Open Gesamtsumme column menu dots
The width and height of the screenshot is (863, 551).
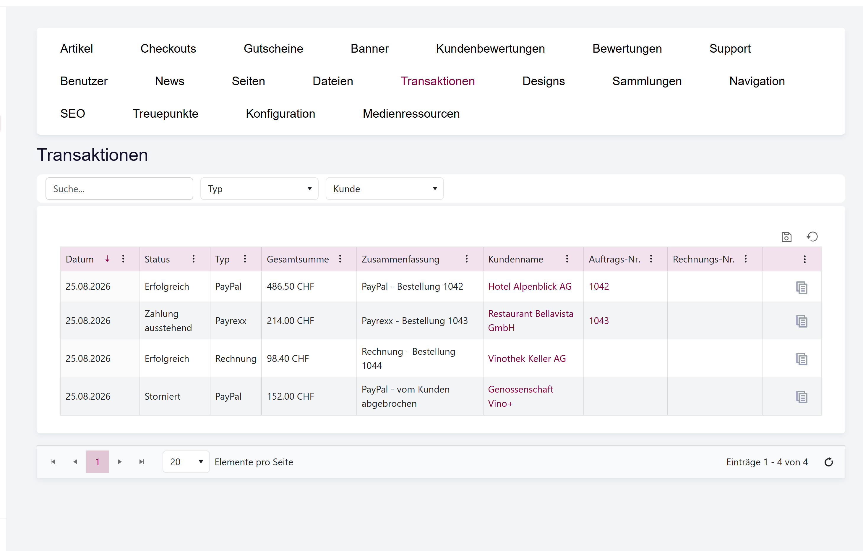pyautogui.click(x=340, y=259)
